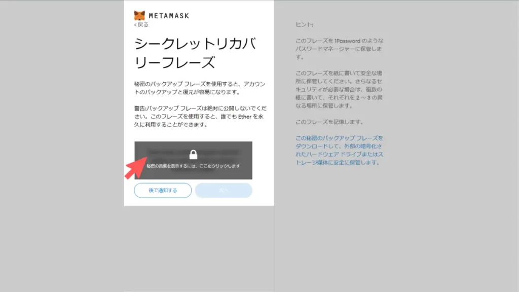Click the warning text starting with 警告:

point(200,116)
